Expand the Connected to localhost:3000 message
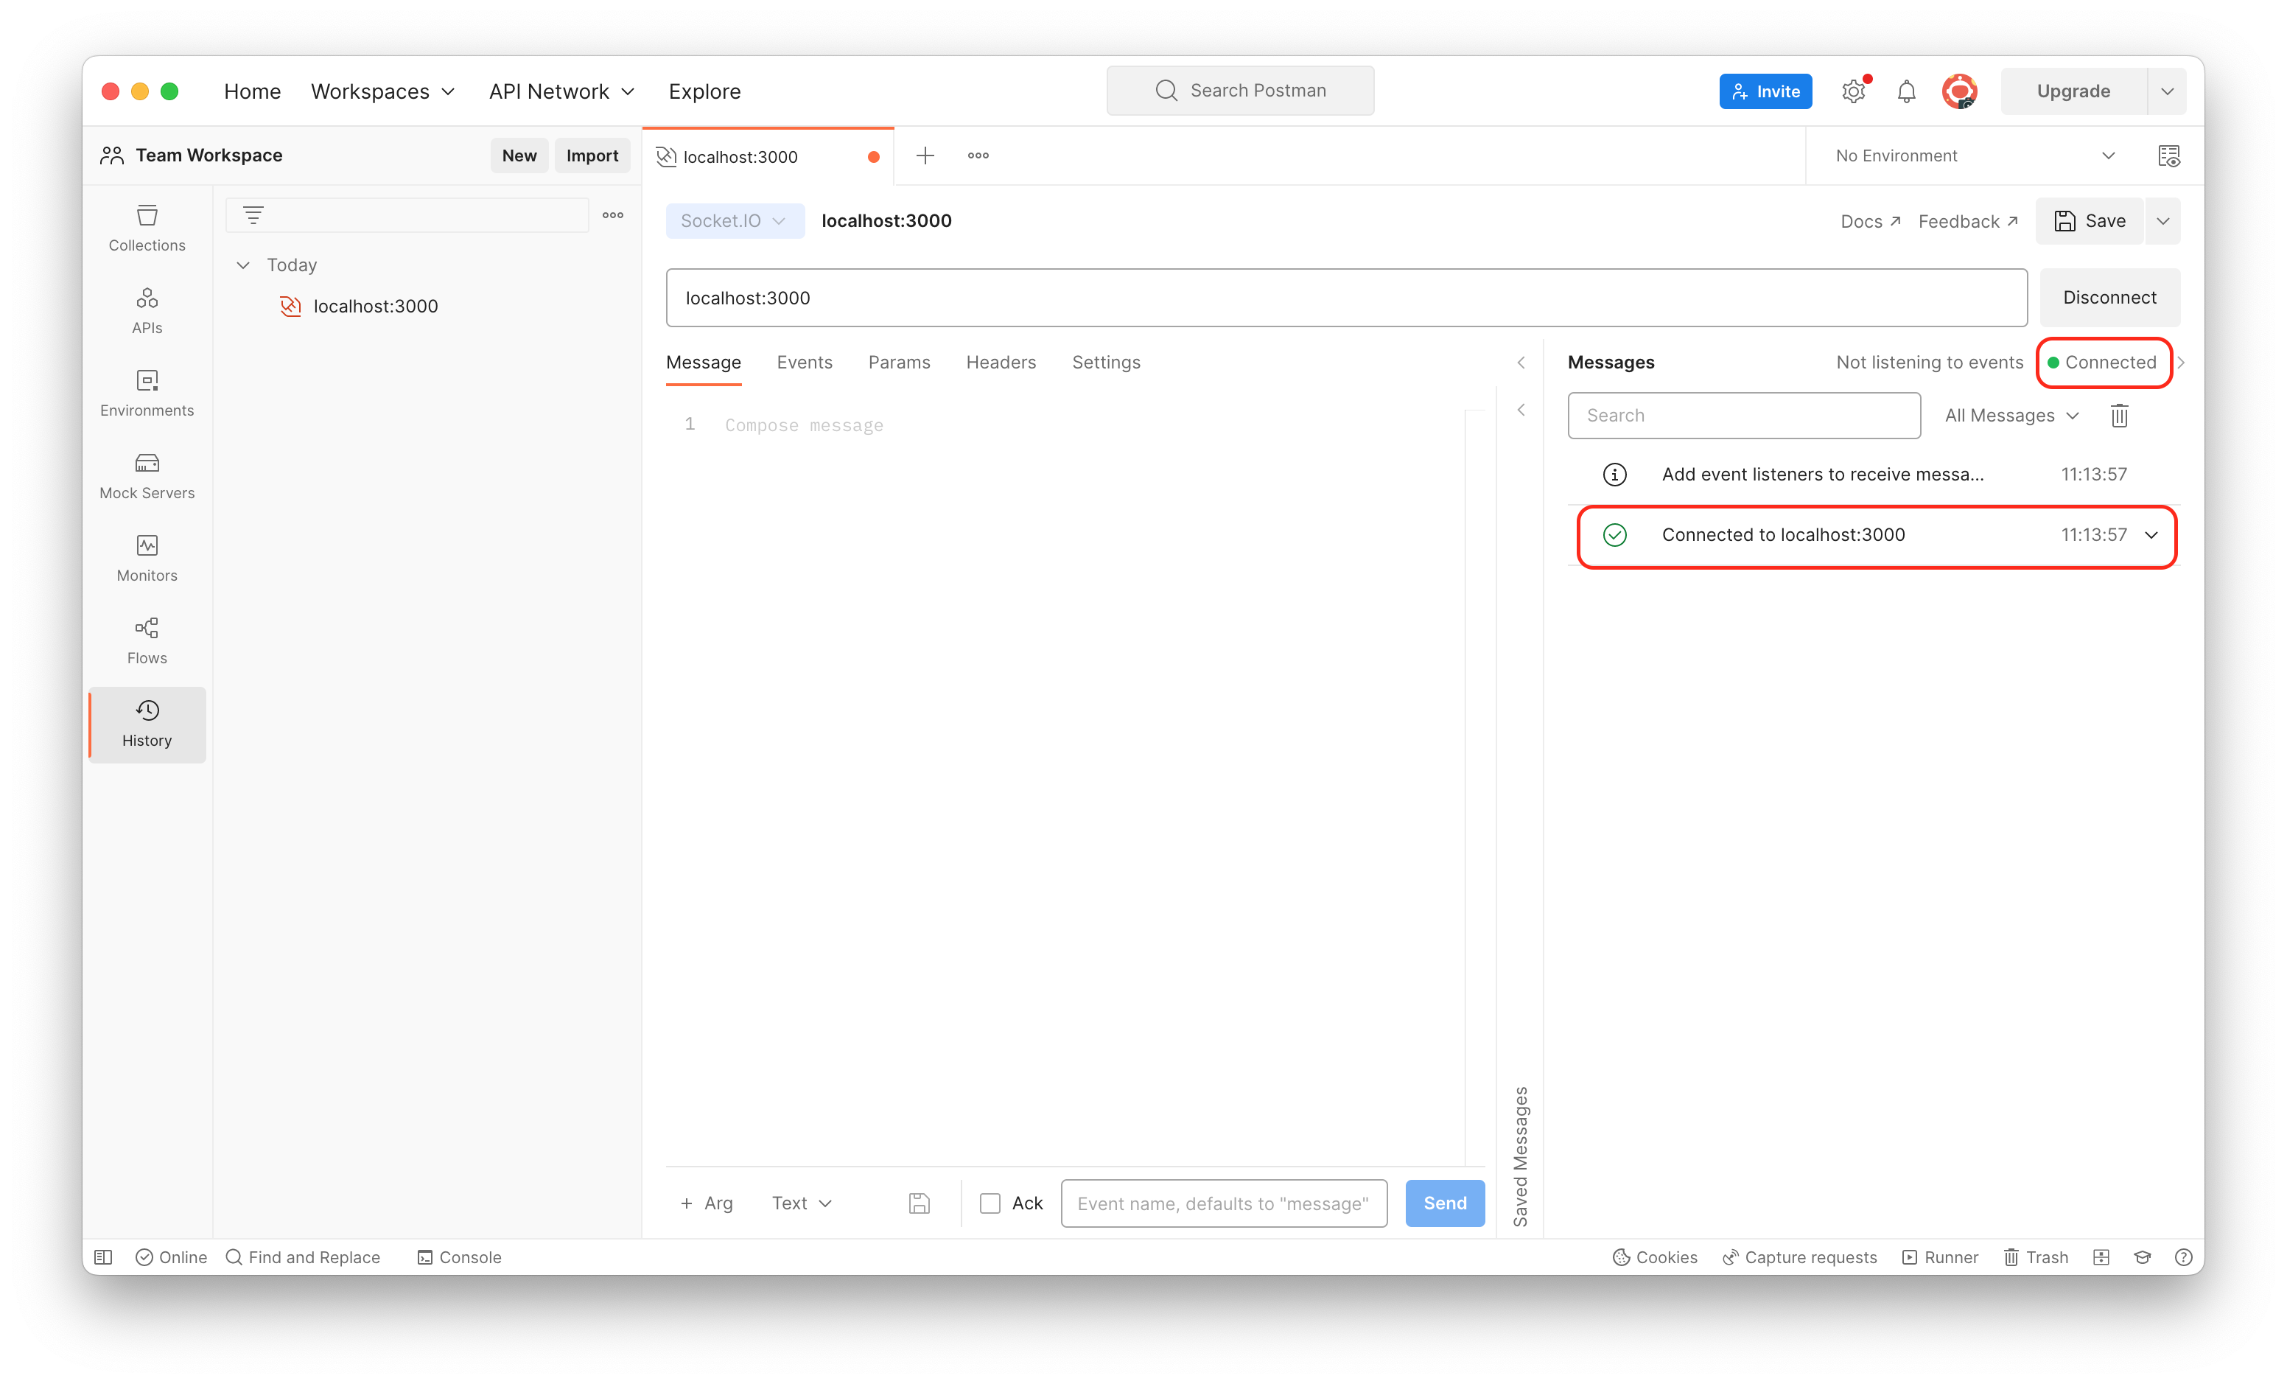This screenshot has height=1384, width=2287. [x=2151, y=535]
